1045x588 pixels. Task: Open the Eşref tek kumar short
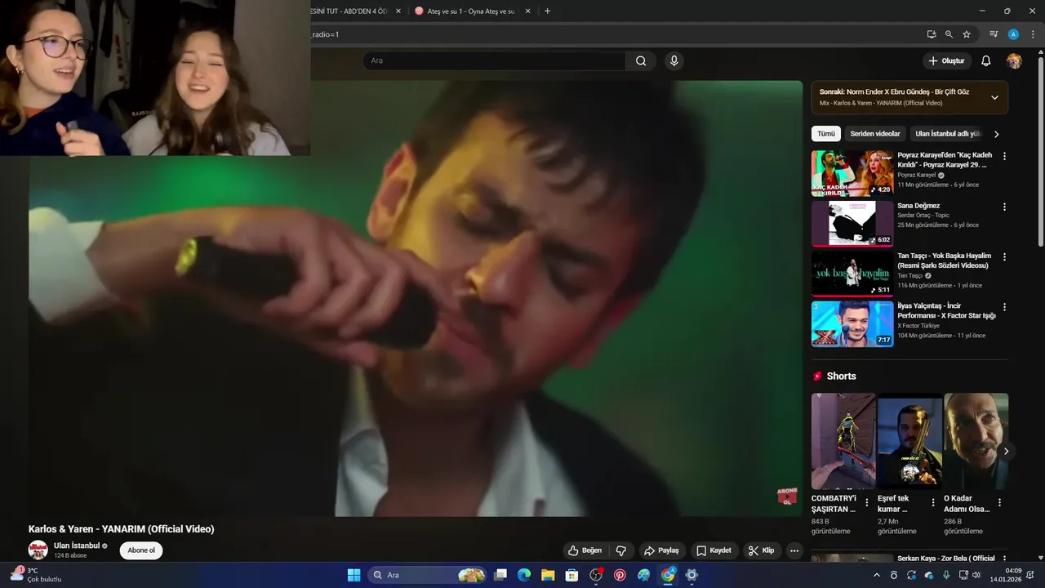coord(909,441)
